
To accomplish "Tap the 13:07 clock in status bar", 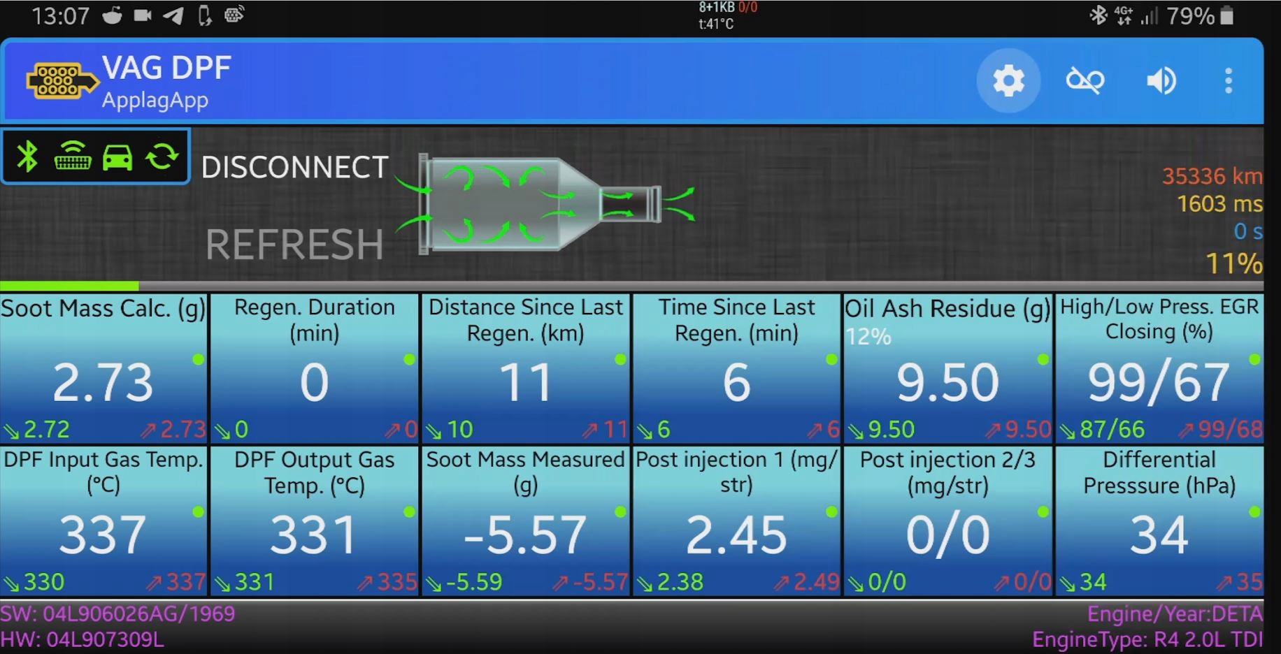I will tap(61, 15).
